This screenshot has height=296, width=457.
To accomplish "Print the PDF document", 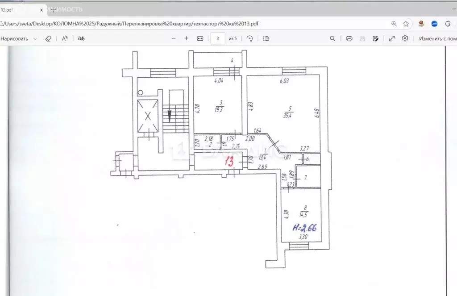I will point(349,38).
